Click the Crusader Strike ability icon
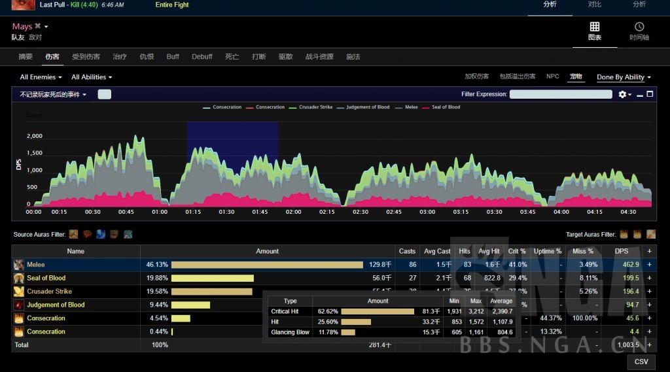 tap(18, 292)
